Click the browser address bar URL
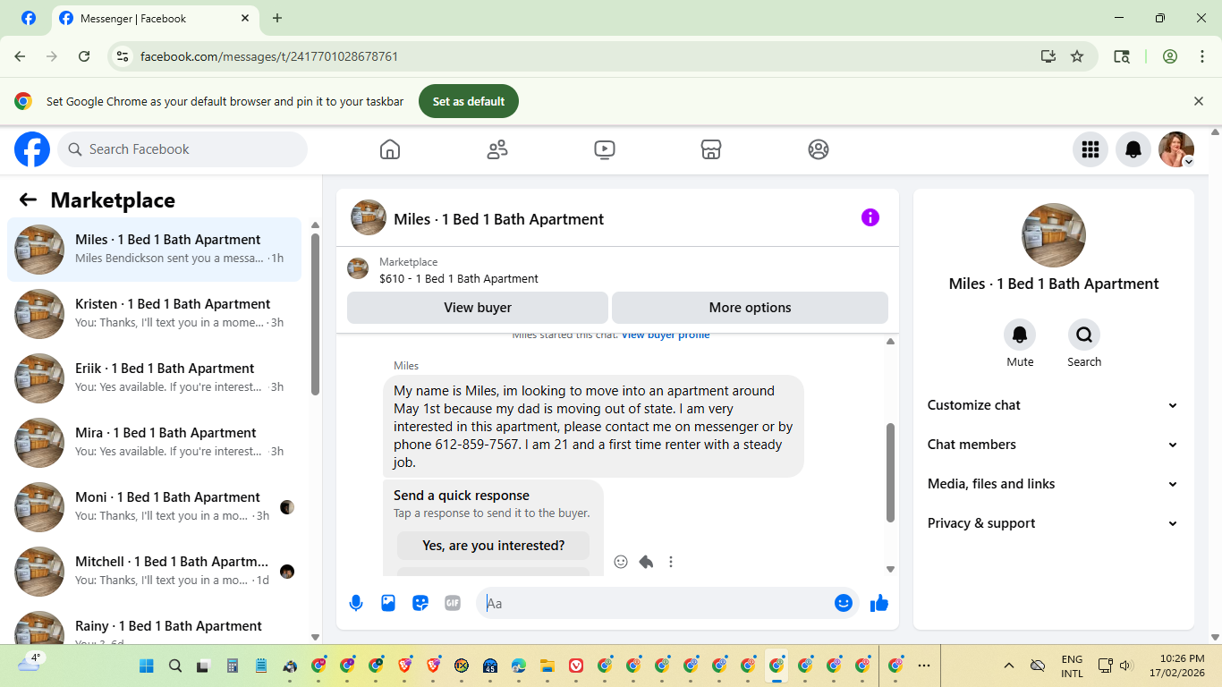This screenshot has width=1222, height=687. (x=269, y=56)
